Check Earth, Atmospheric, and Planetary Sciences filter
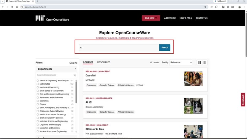Image resolution: width=247 pixels, height=139 pixels. [x=38, y=108]
